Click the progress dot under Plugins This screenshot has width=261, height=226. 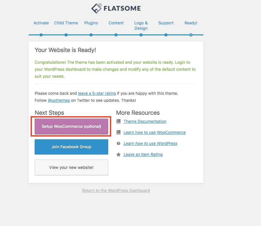(91, 35)
